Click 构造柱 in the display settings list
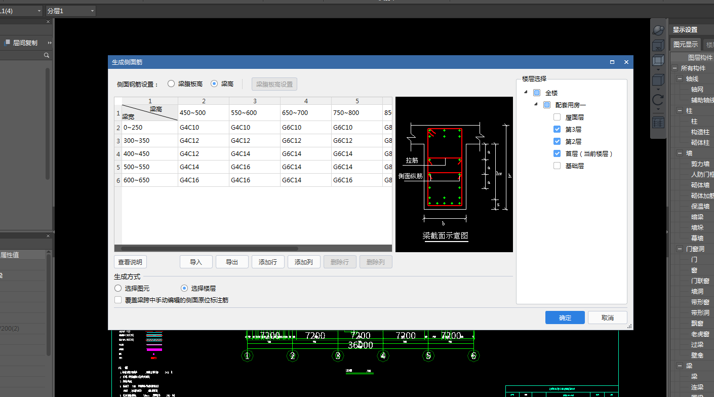The height and width of the screenshot is (397, 714). pyautogui.click(x=700, y=132)
